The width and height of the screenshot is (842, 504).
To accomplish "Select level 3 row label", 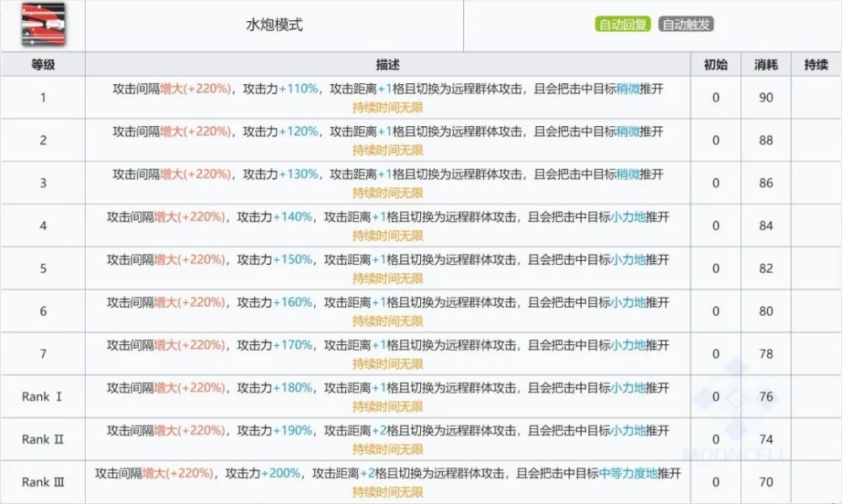I will [x=43, y=183].
